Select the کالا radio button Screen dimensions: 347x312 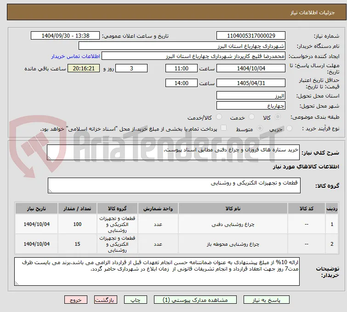(x=278, y=117)
